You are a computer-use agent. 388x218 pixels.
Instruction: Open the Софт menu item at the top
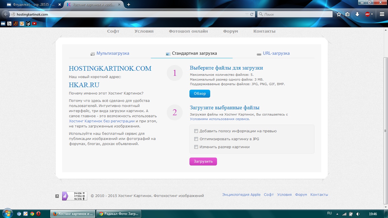pos(113,31)
